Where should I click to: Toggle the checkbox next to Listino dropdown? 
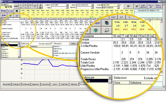pos(121,5)
